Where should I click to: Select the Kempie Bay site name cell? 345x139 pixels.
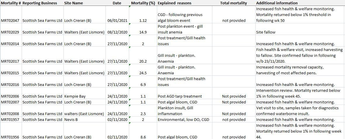coord(75,96)
